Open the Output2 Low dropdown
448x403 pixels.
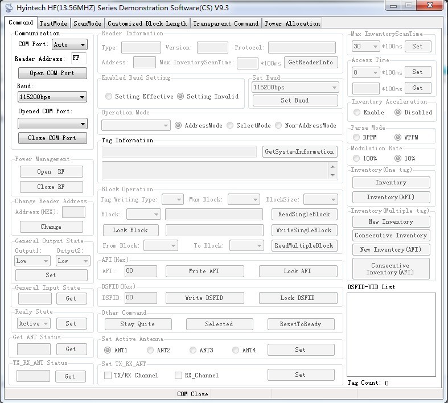point(73,261)
